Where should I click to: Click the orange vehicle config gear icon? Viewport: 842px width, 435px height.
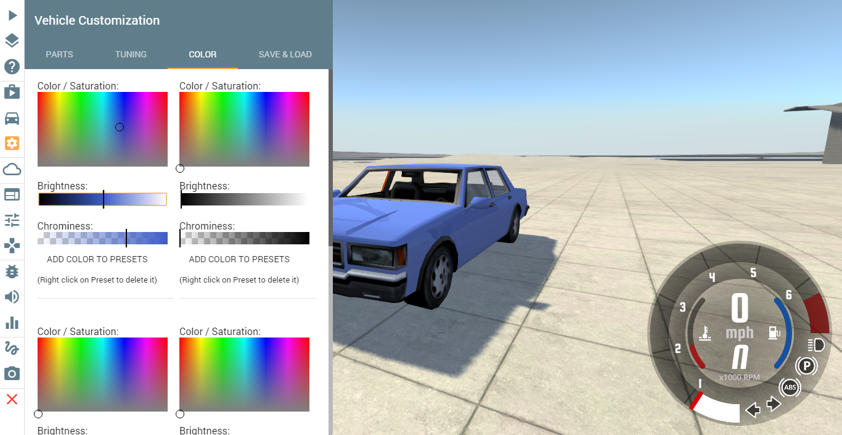(12, 143)
